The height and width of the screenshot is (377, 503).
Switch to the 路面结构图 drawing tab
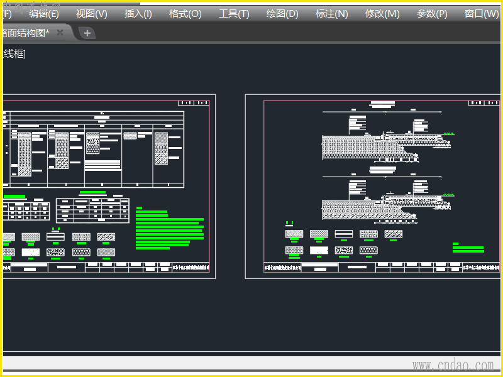[x=25, y=33]
